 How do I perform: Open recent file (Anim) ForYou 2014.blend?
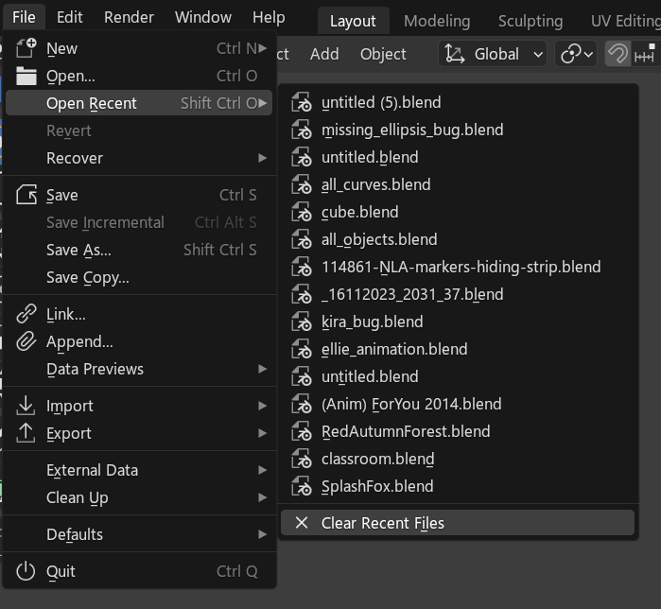458,404
